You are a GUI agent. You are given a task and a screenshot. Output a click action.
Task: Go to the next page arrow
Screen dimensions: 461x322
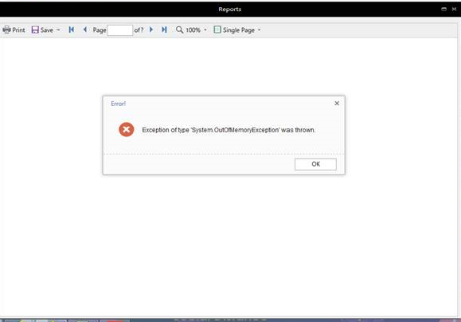tap(151, 29)
